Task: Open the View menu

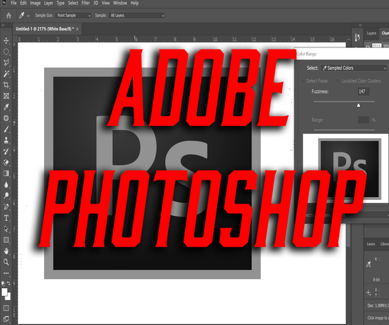Action: 106,3
